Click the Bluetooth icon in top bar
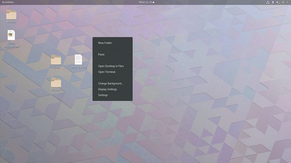 tap(273, 2)
